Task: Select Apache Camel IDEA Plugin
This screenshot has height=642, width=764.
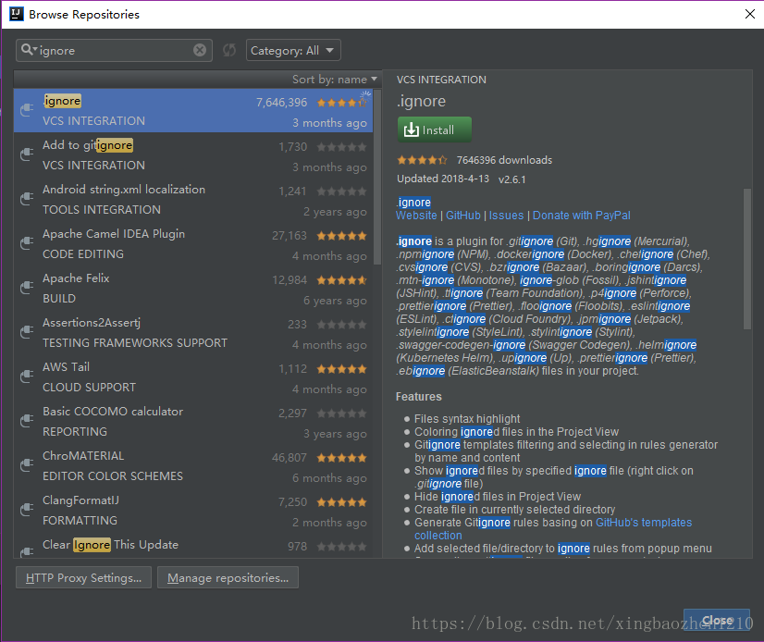Action: [x=193, y=243]
